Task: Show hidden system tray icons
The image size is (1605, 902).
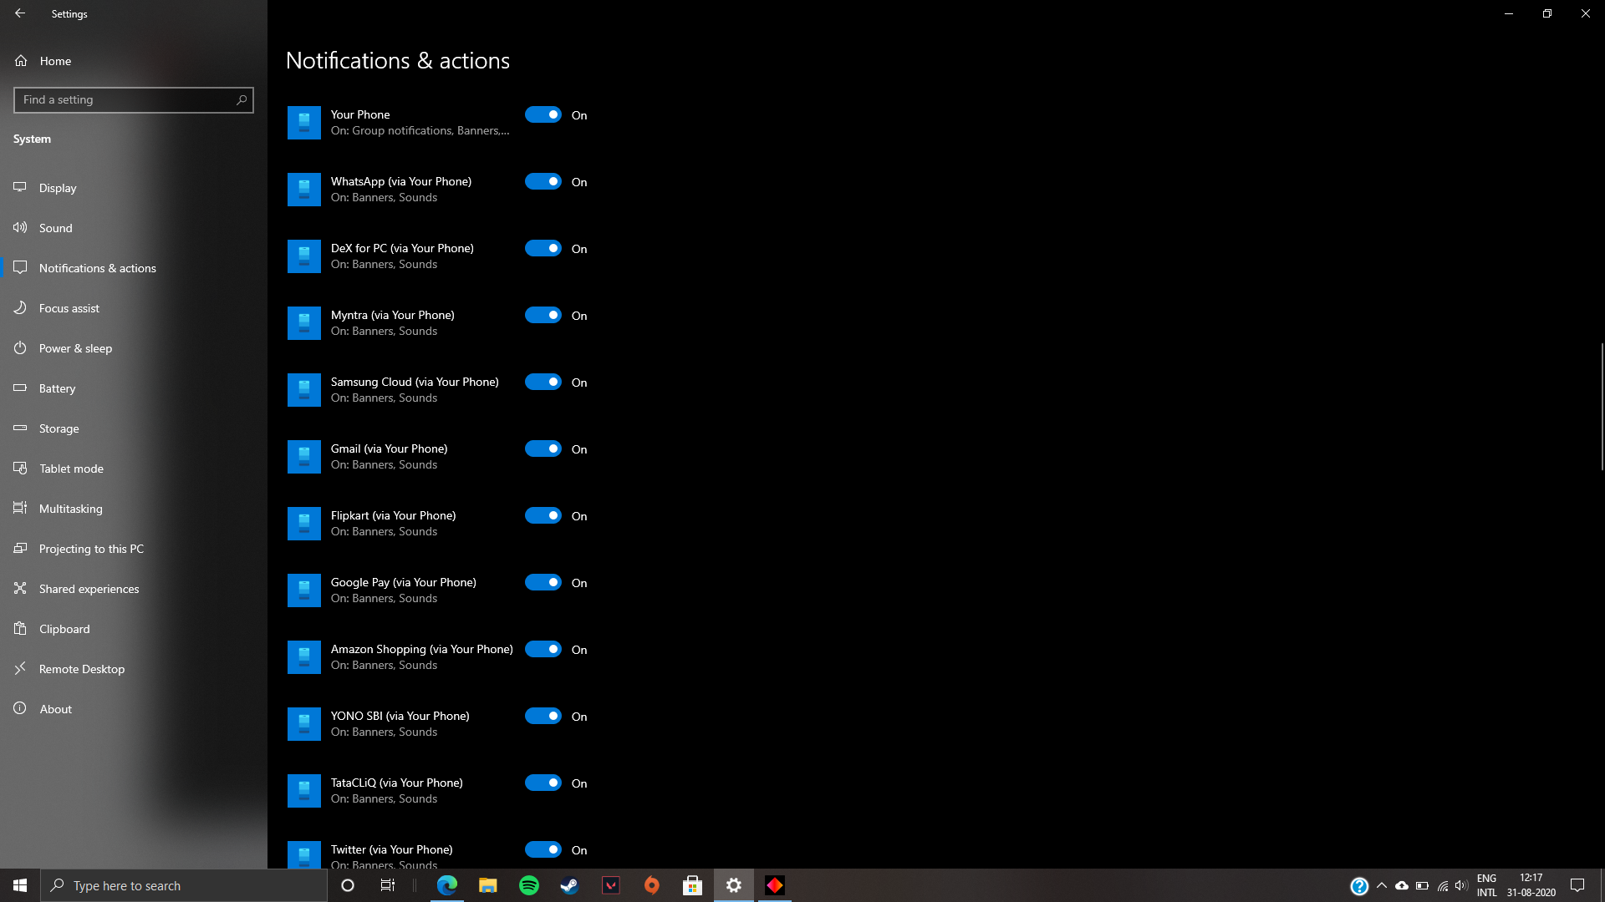Action: click(x=1382, y=885)
